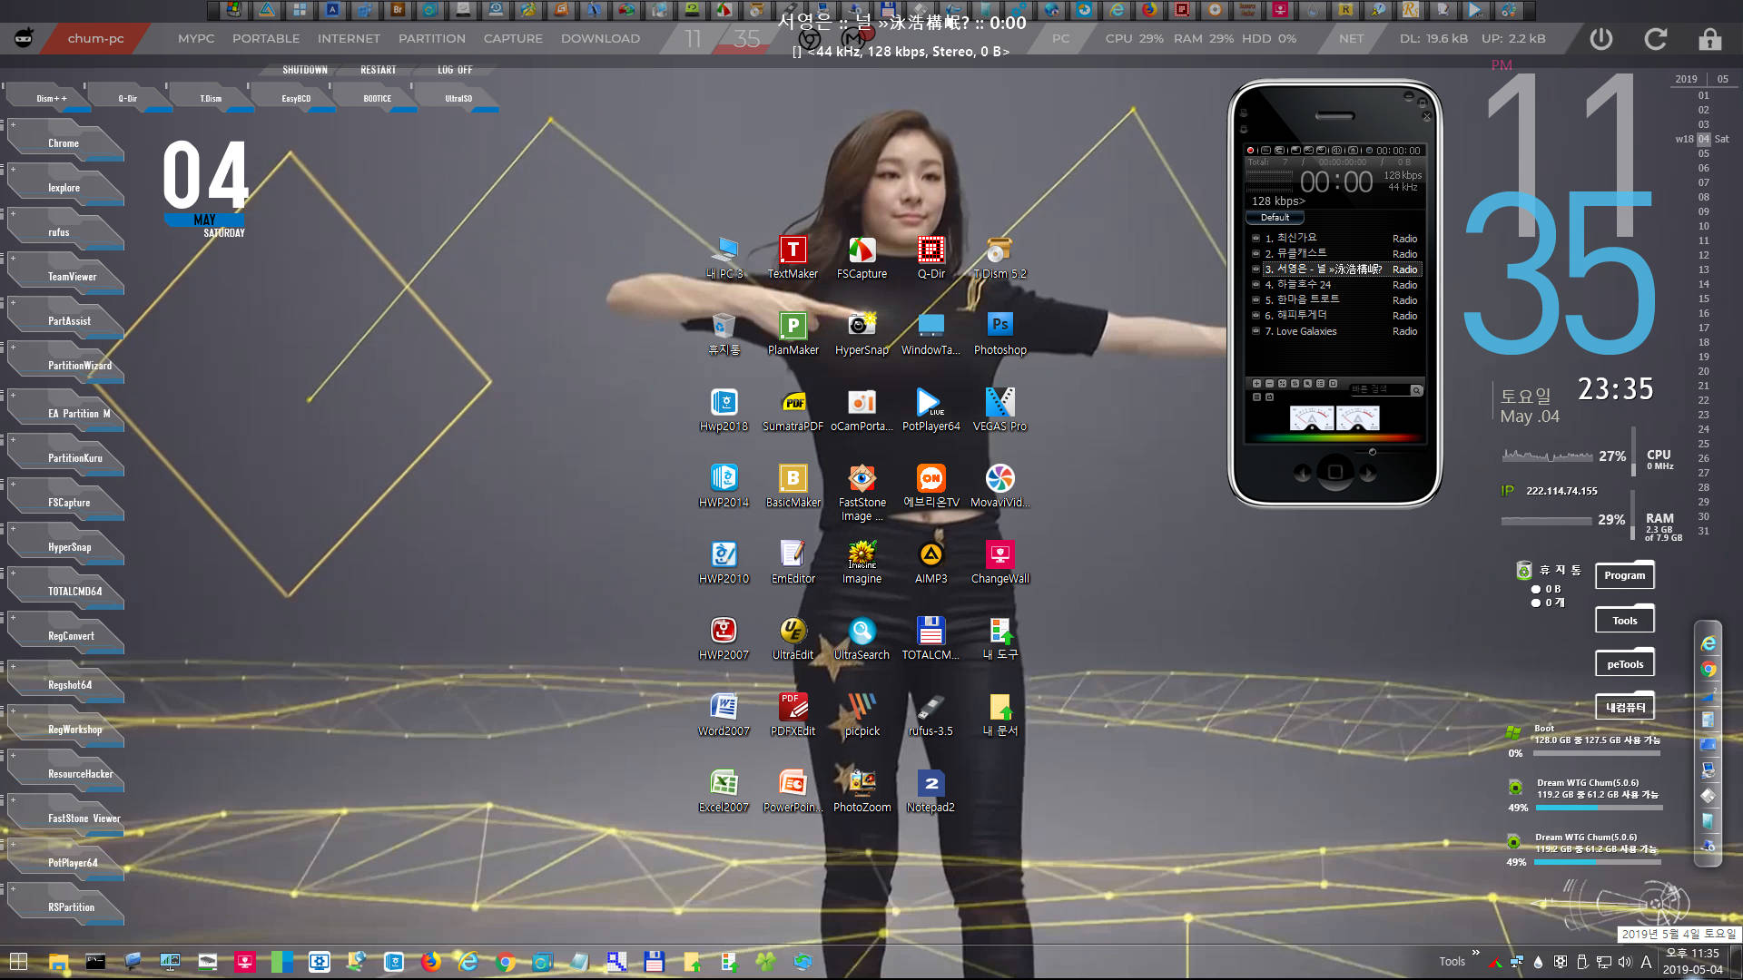Screen dimensions: 1743x980
Task: Click the Program button on right
Action: tap(1624, 575)
